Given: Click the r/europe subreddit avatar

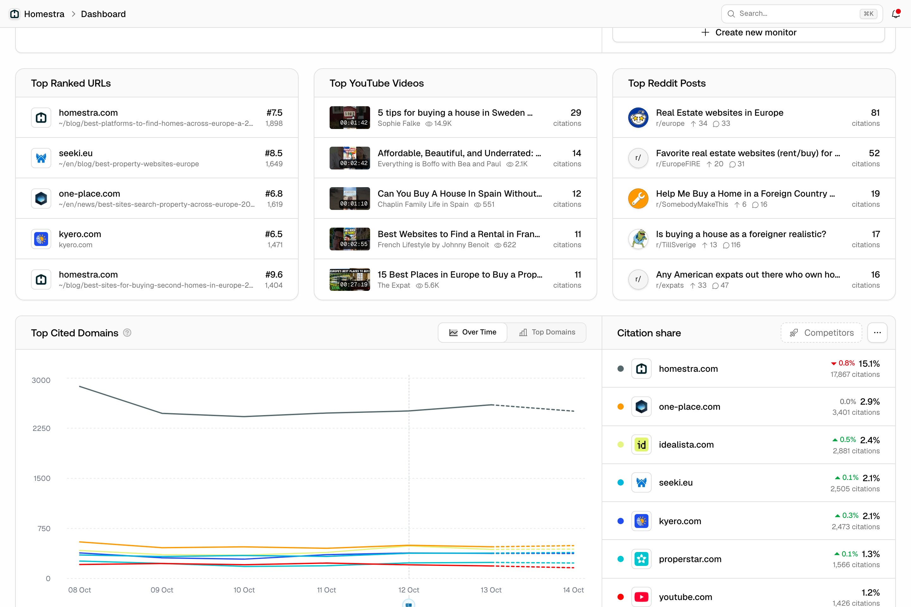Looking at the screenshot, I should (x=638, y=118).
